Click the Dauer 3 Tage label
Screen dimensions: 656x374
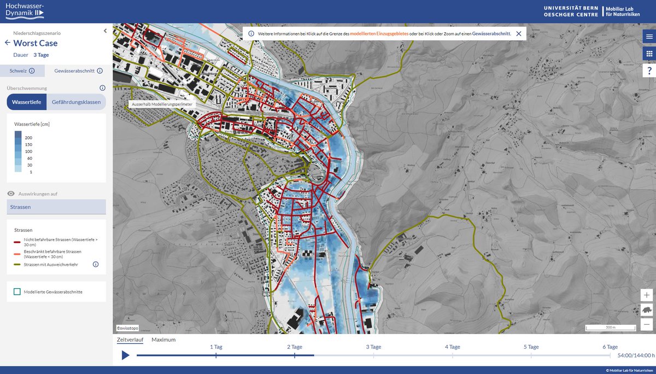tap(31, 55)
